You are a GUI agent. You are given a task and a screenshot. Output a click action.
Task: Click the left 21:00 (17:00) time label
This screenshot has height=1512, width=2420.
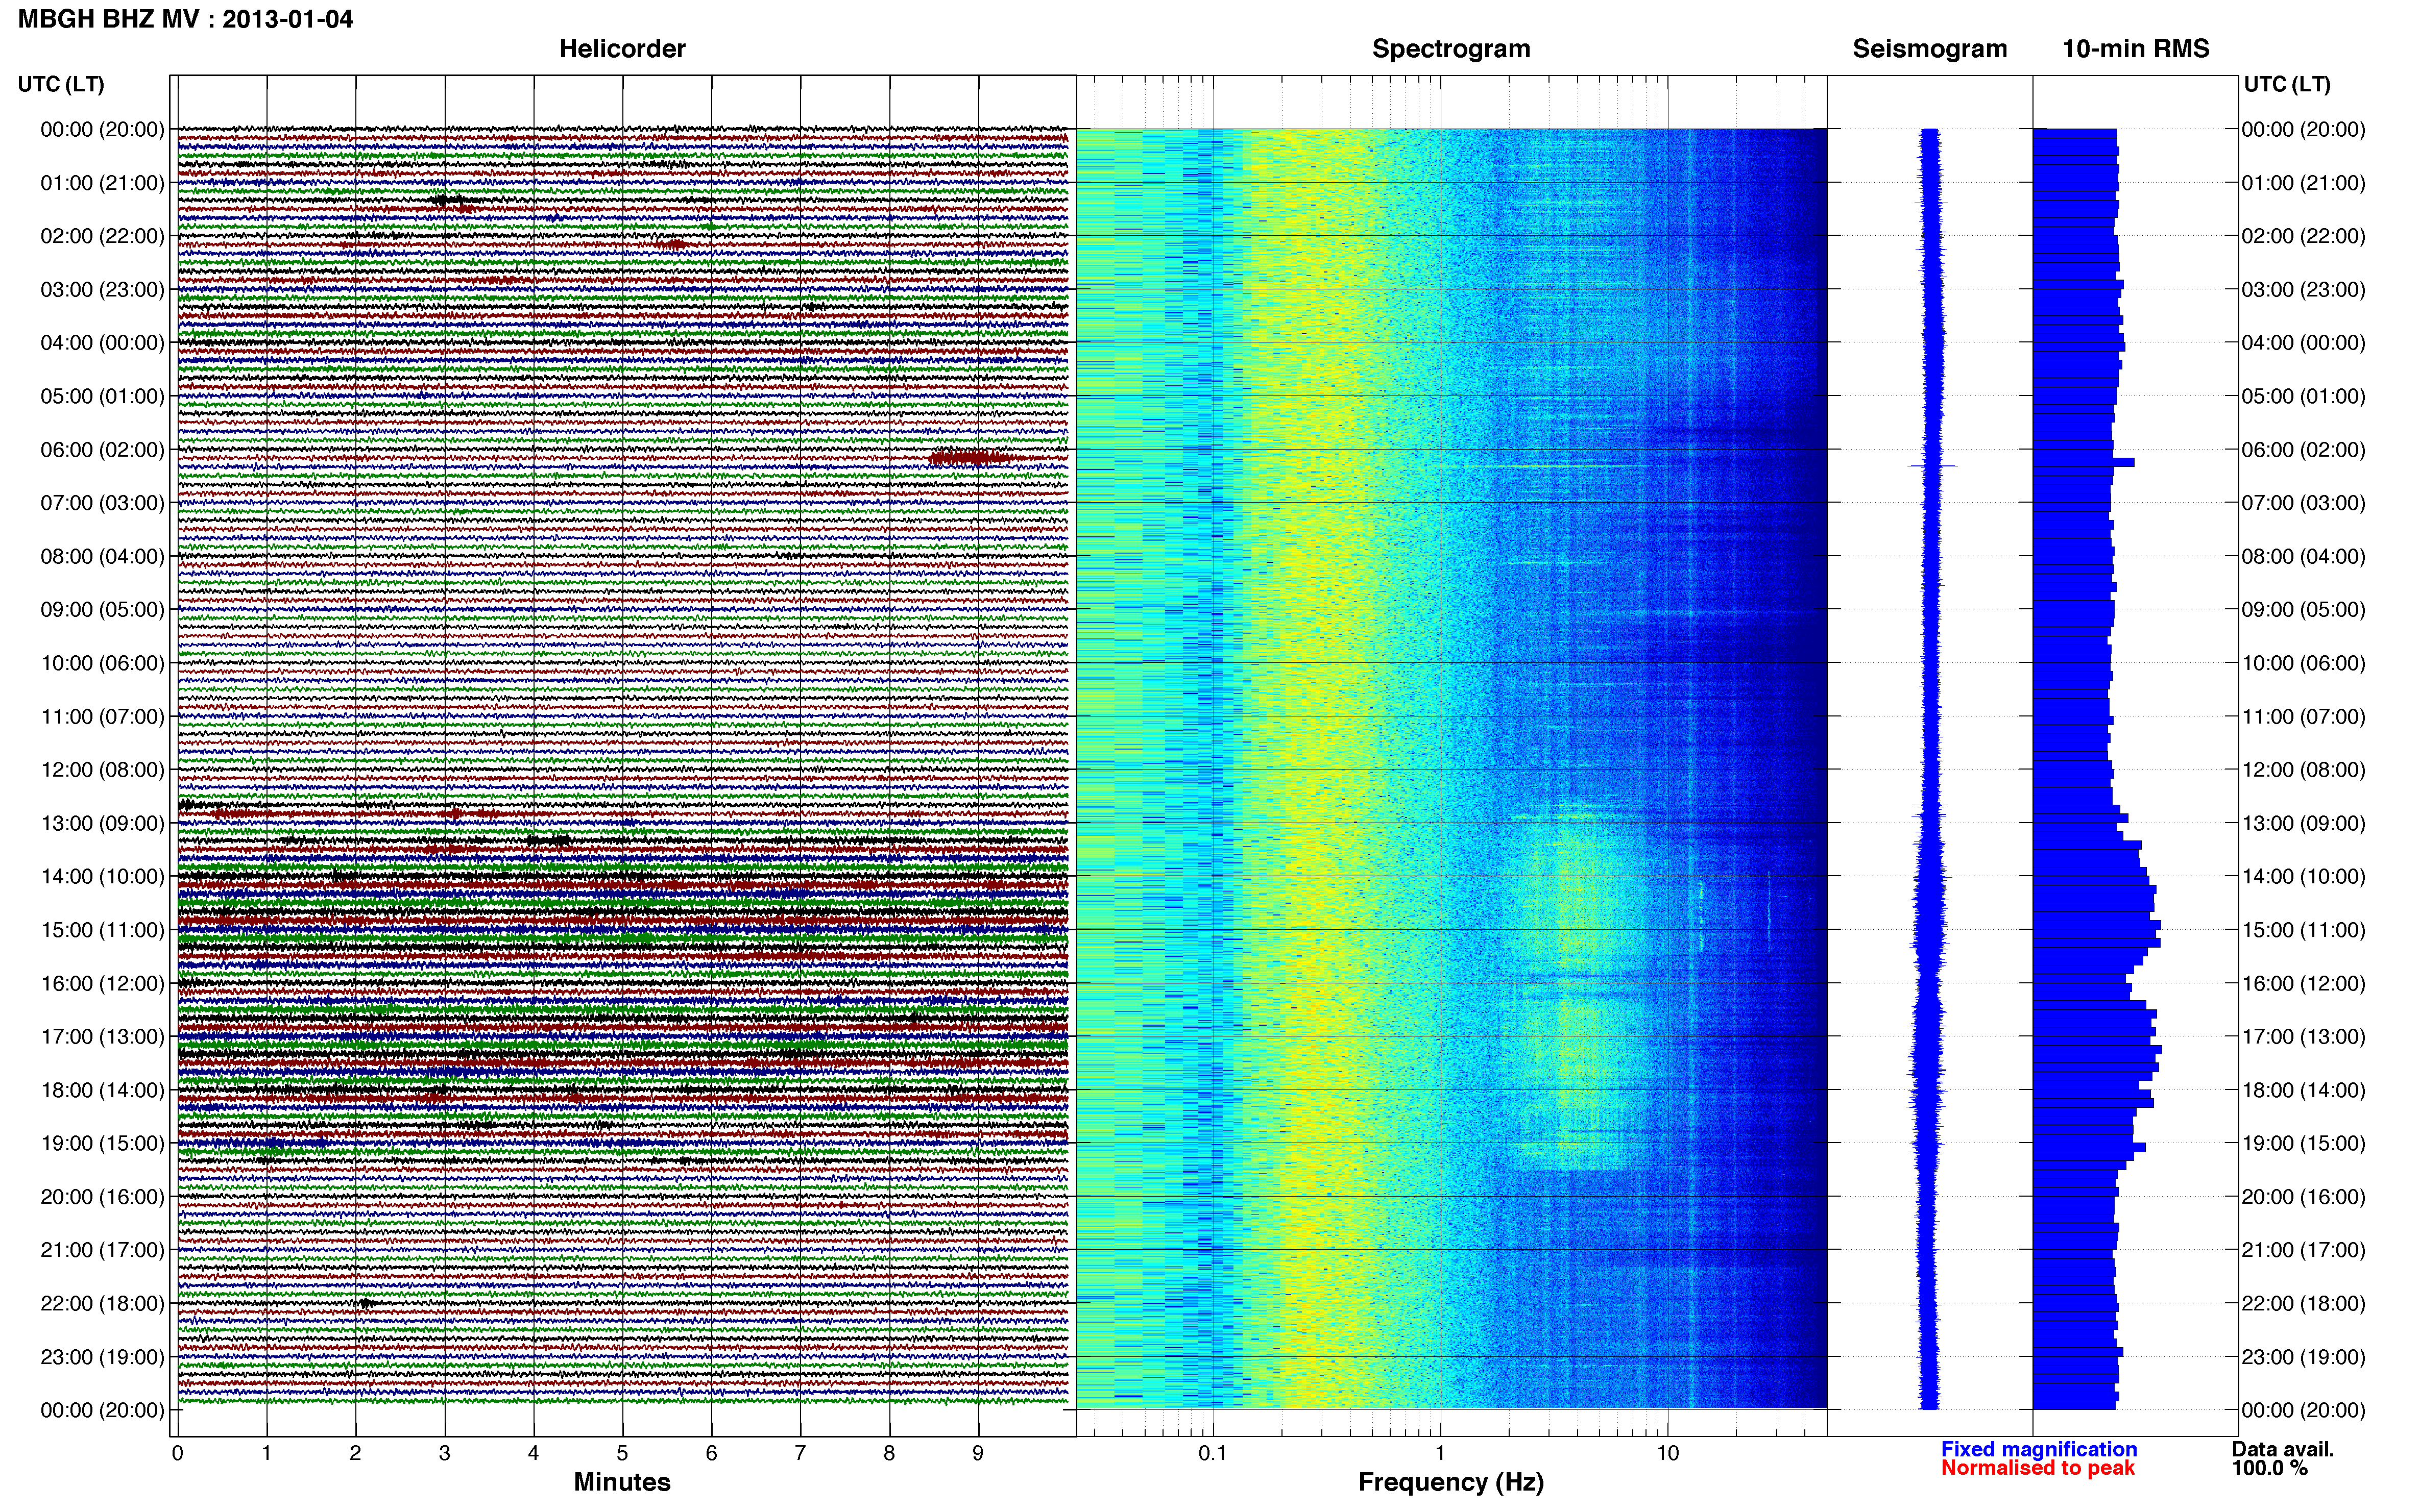tap(102, 1250)
